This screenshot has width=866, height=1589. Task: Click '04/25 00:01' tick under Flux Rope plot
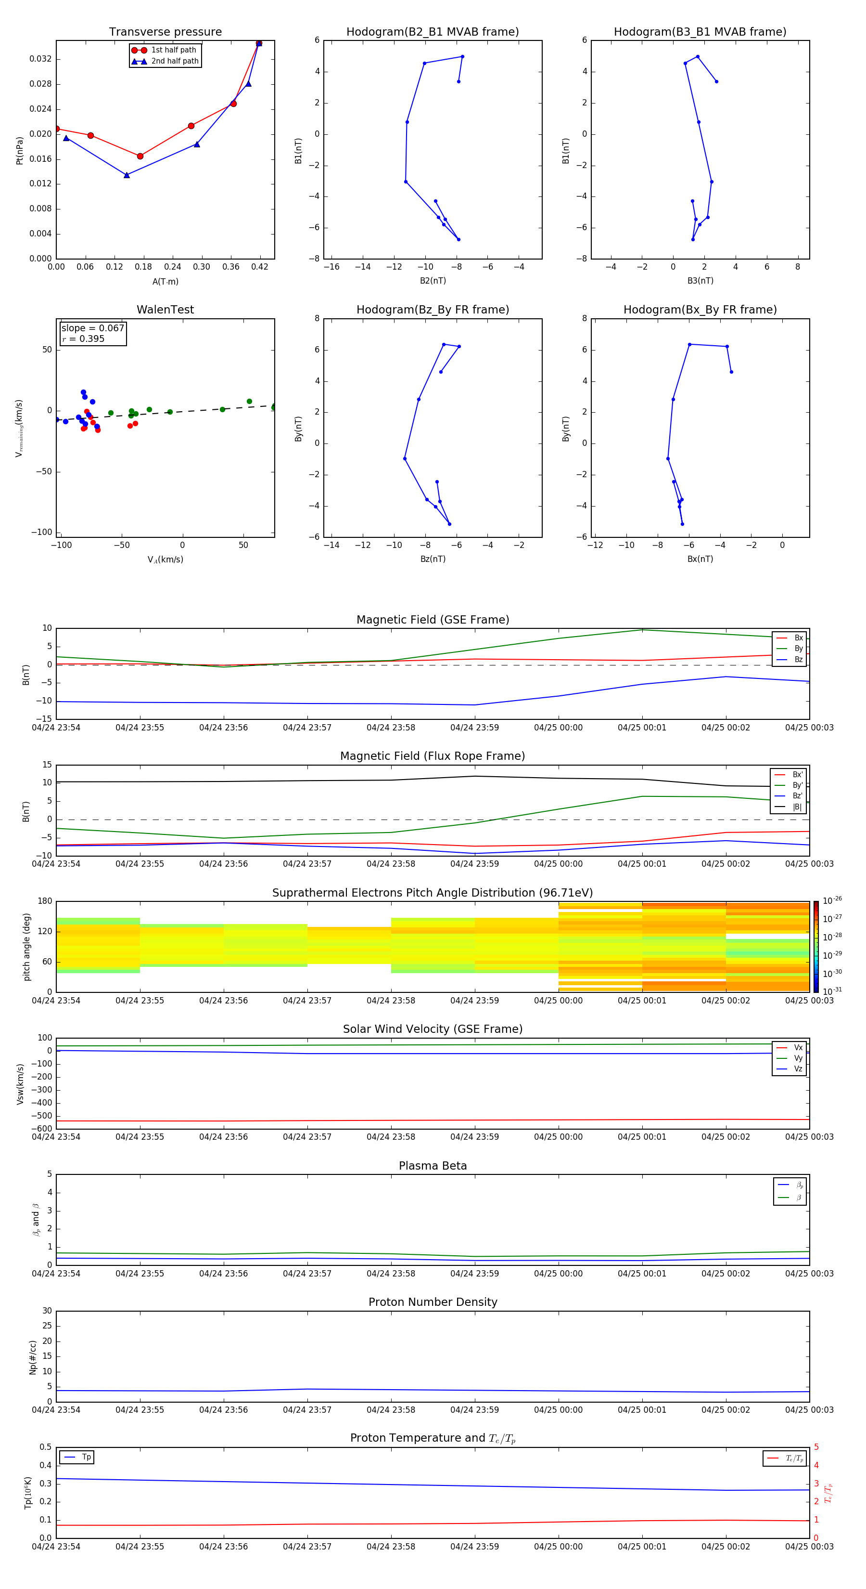tap(642, 864)
